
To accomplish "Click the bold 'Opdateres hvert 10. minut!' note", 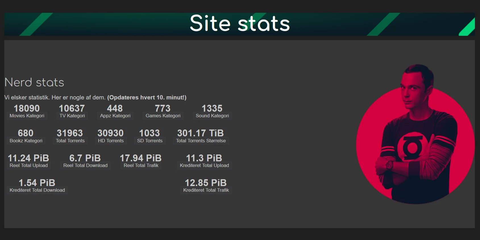I will click(x=147, y=97).
